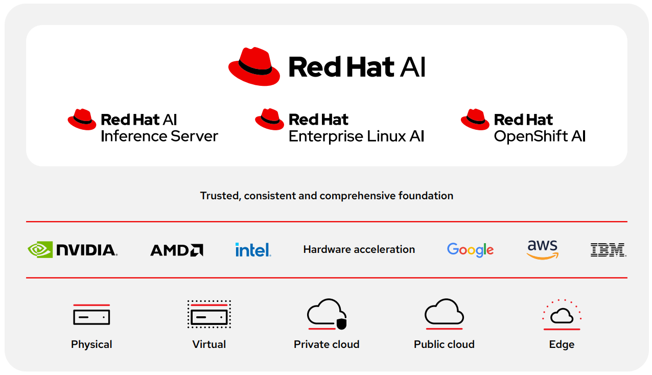This screenshot has height=375, width=652.
Task: Click the Hardware acceleration label
Action: click(x=359, y=249)
